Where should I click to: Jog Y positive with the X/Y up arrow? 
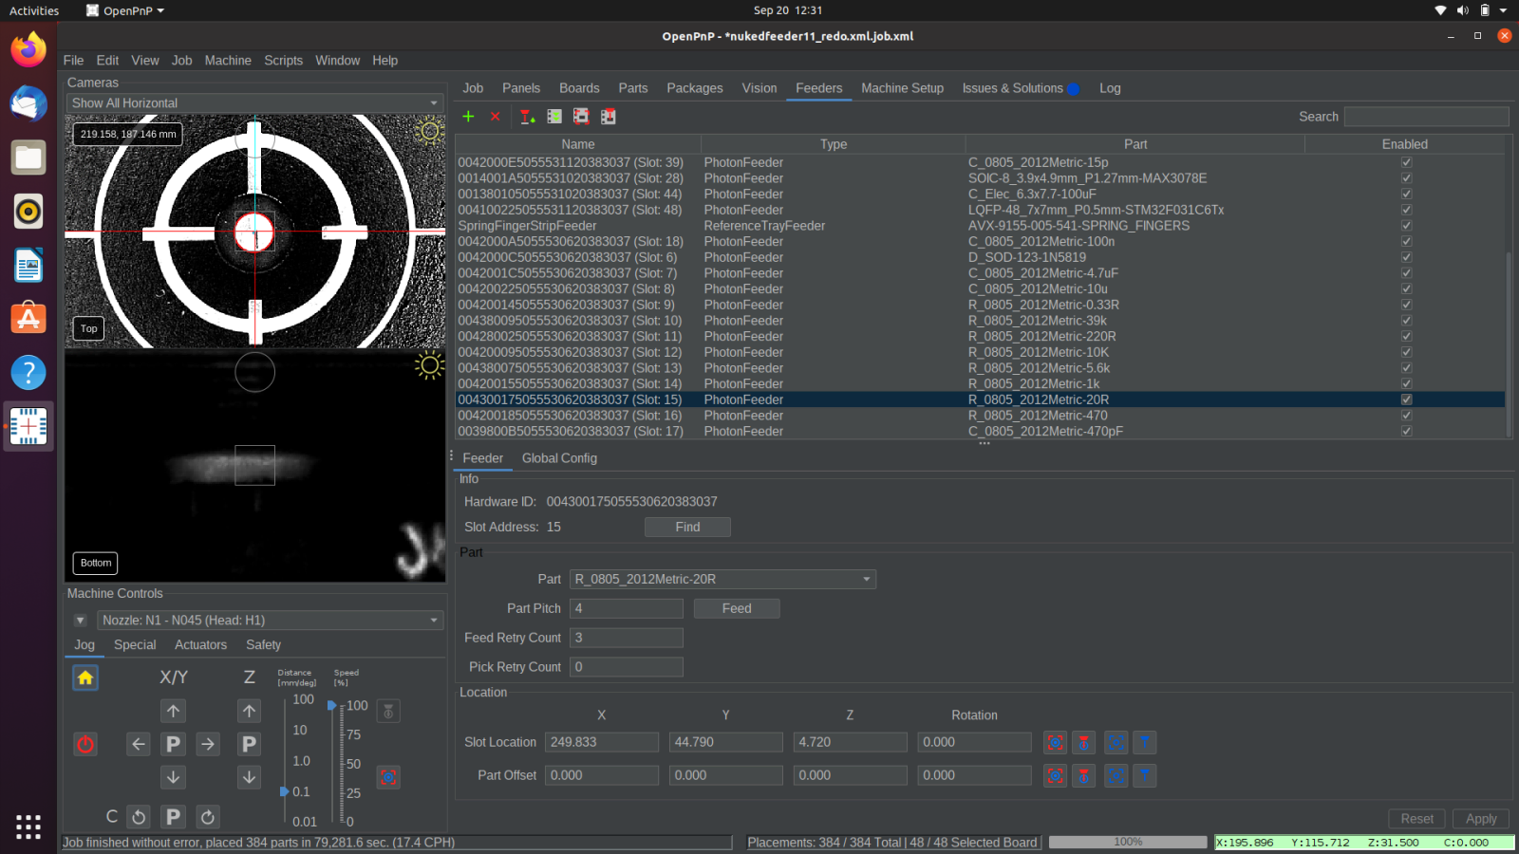click(174, 711)
